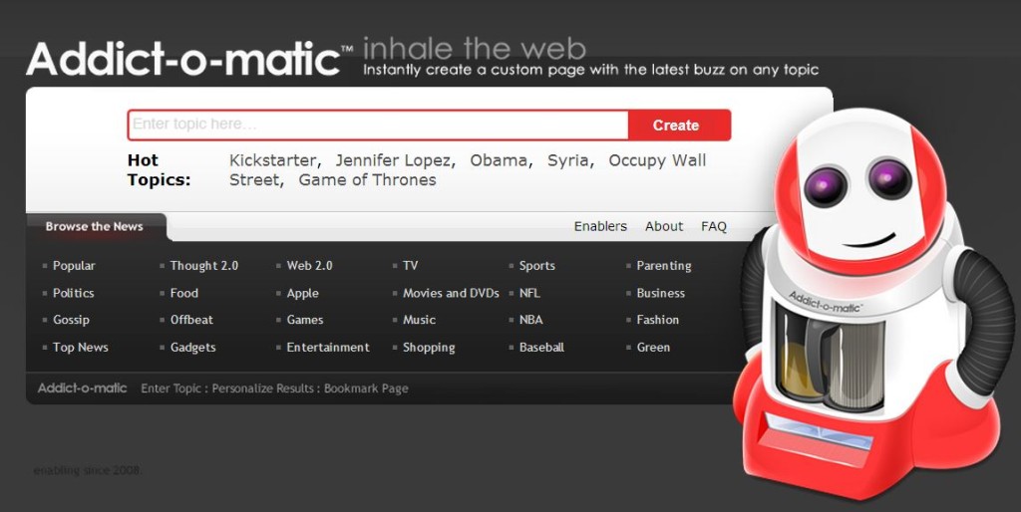Browse the Business news category
The image size is (1021, 512).
[x=661, y=293]
